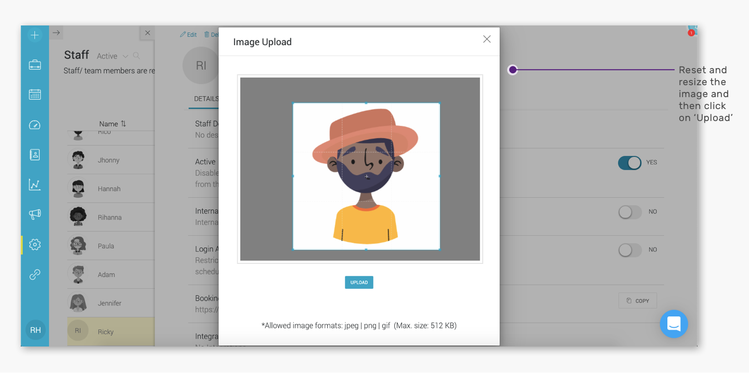Click the crop box bottom-middle handle
The height and width of the screenshot is (373, 749).
(366, 250)
